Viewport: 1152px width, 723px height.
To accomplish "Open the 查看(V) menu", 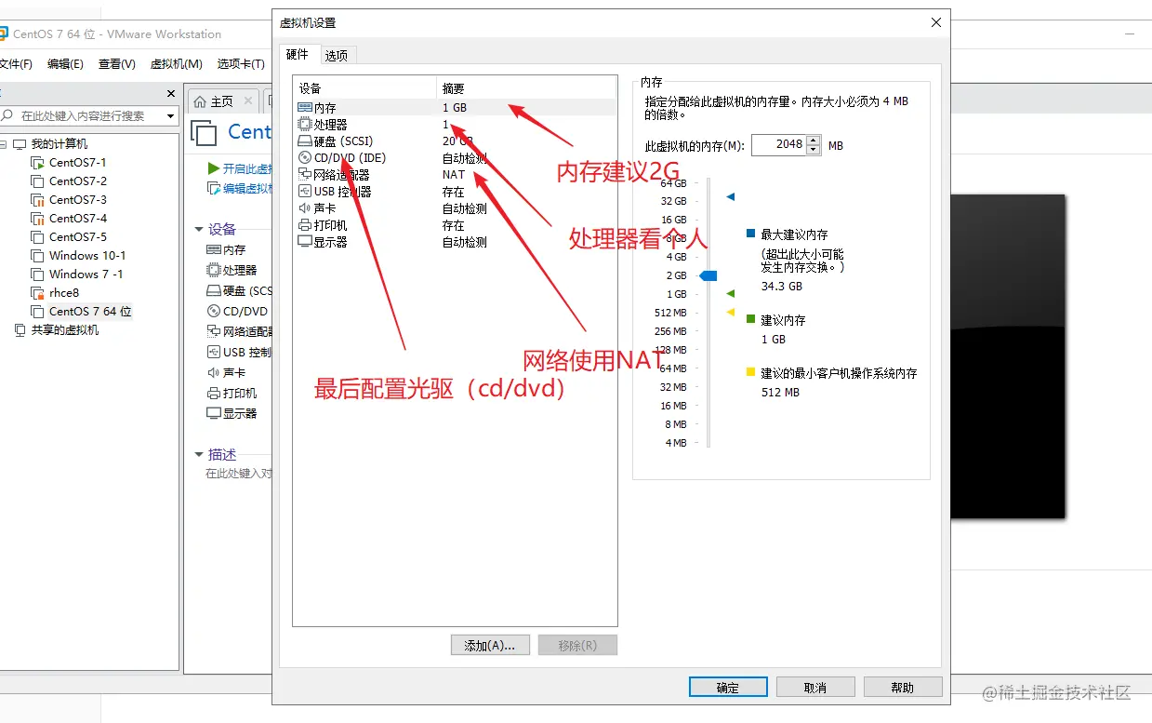I will [117, 64].
